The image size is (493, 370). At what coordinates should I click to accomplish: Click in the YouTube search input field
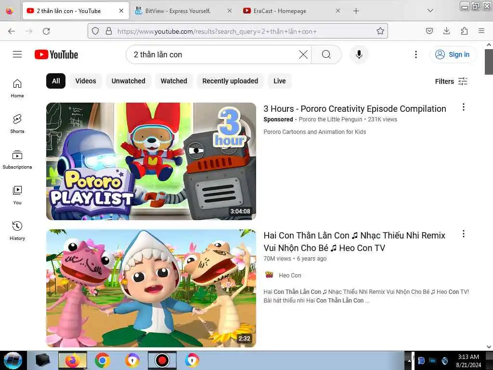coord(214,54)
